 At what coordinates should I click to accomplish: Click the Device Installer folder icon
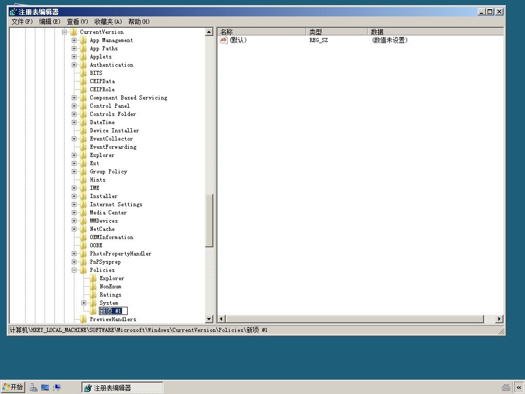[x=84, y=130]
